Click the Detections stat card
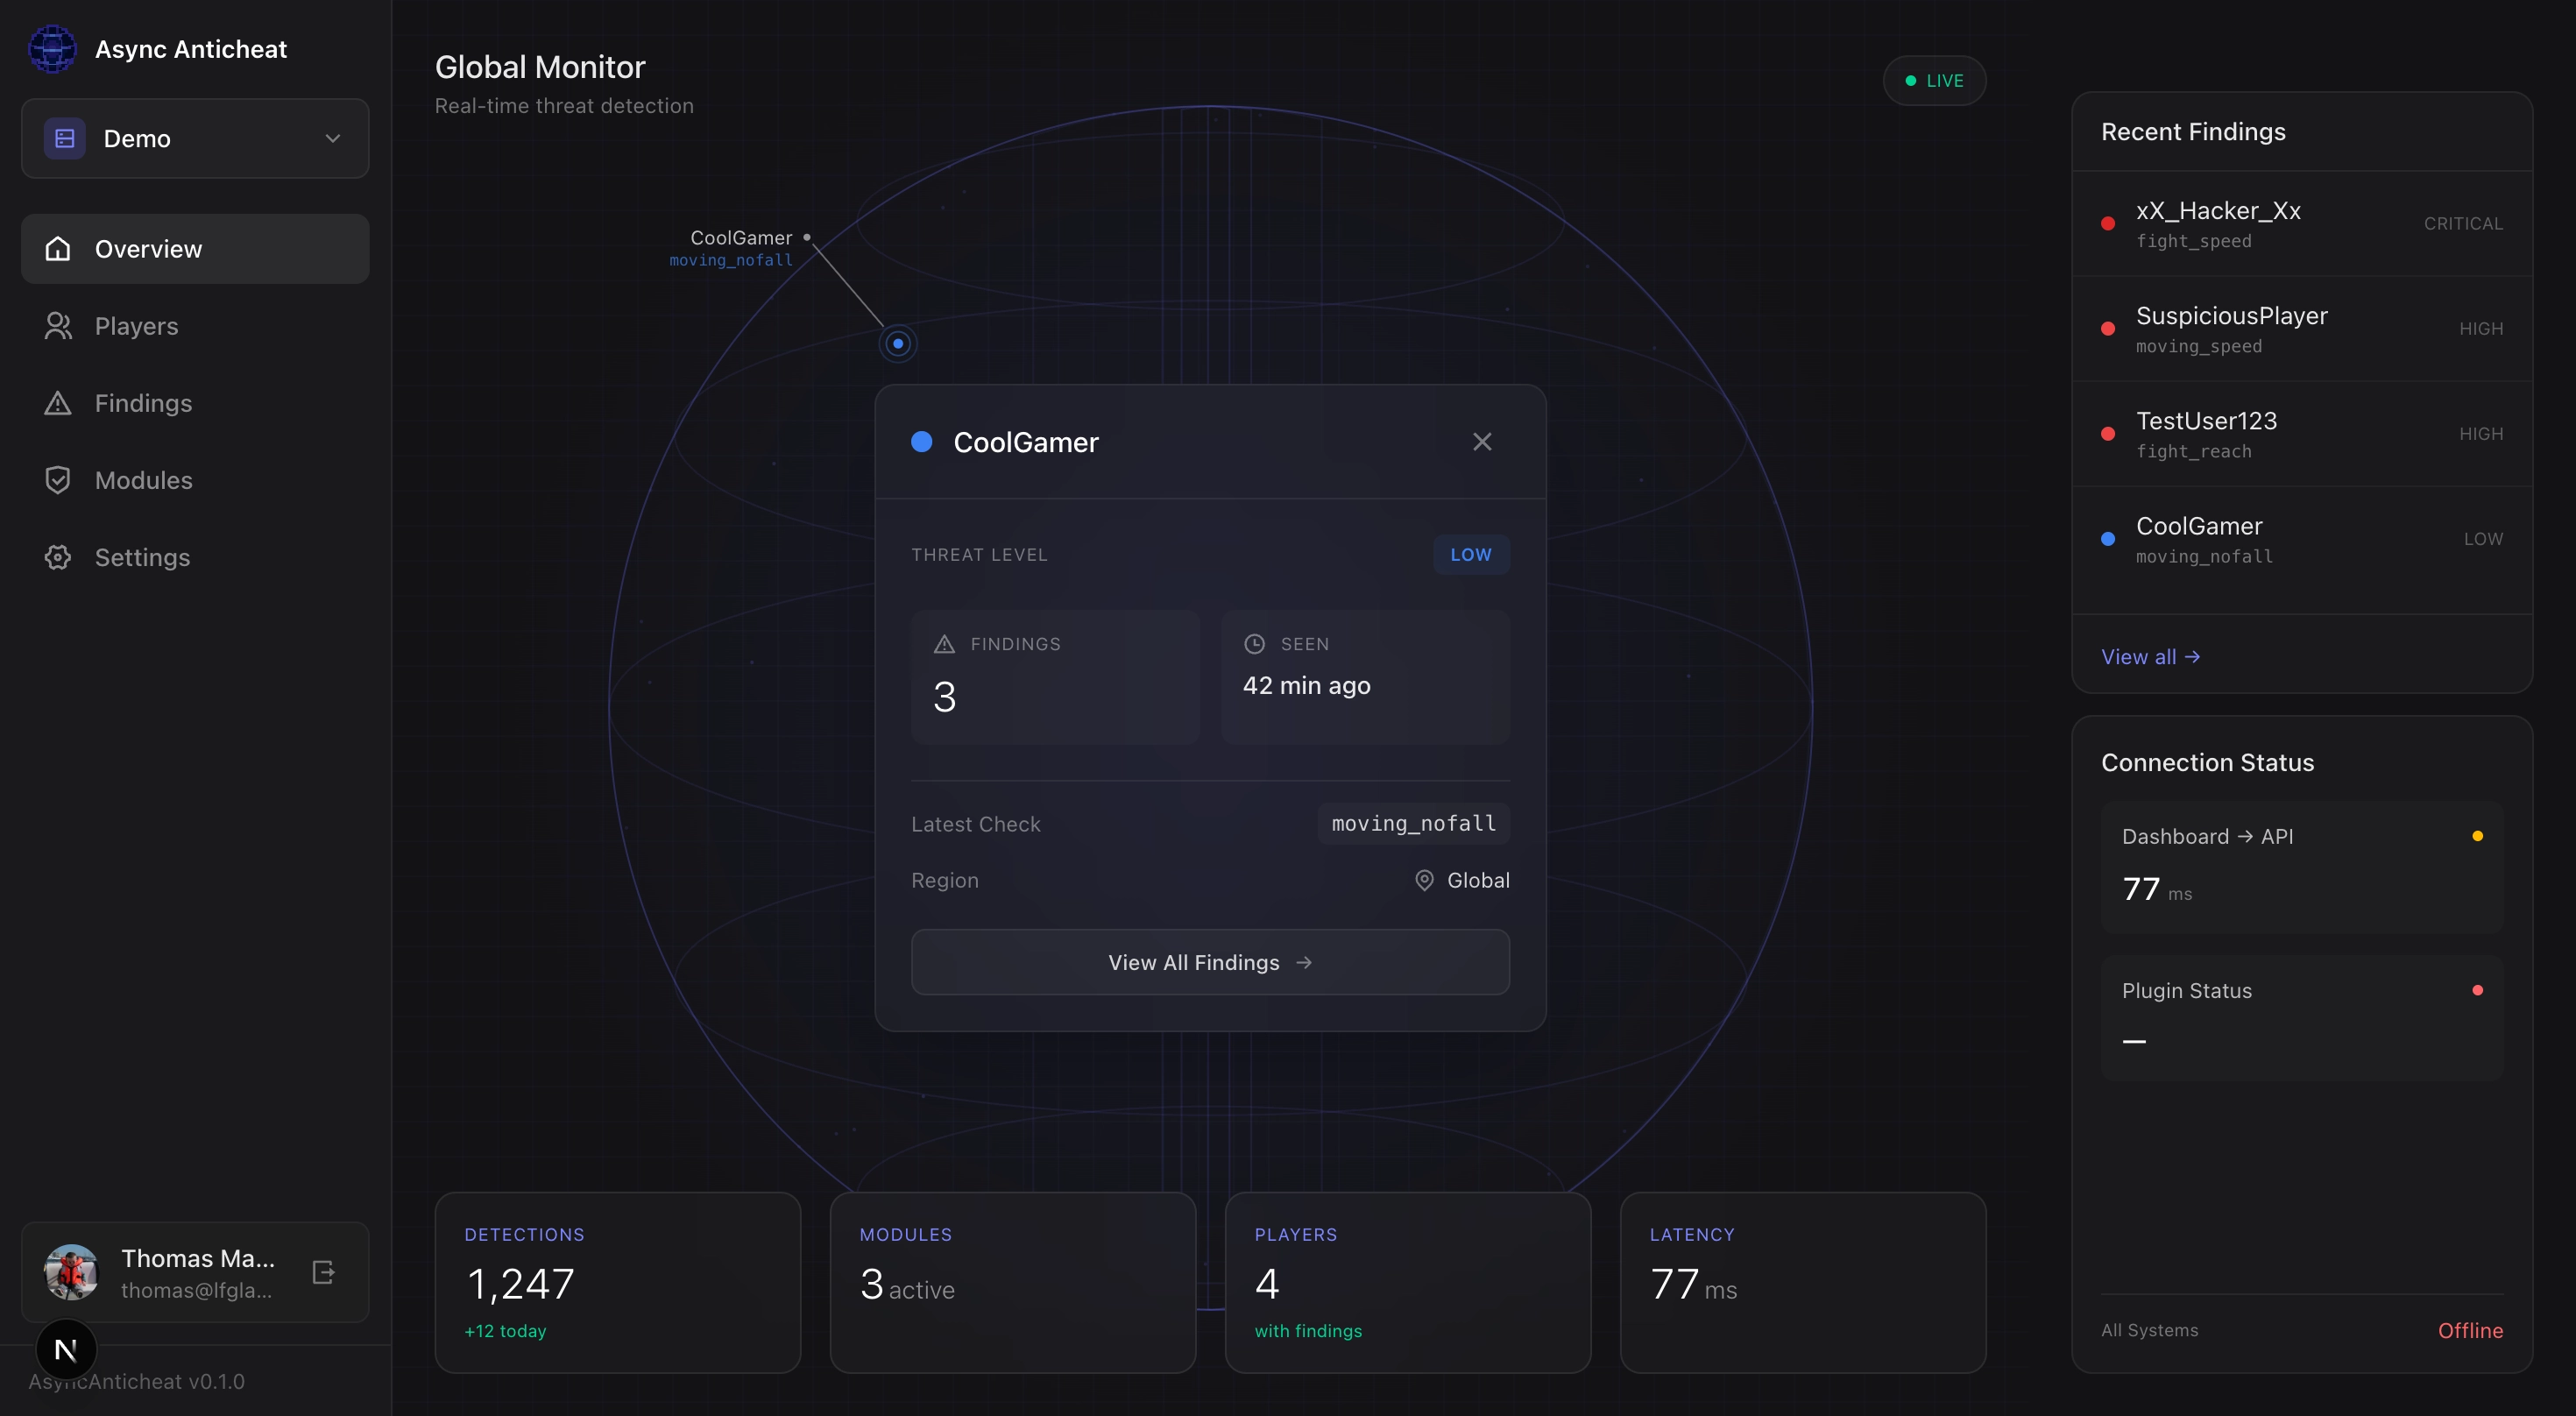The image size is (2576, 1416). coord(618,1282)
